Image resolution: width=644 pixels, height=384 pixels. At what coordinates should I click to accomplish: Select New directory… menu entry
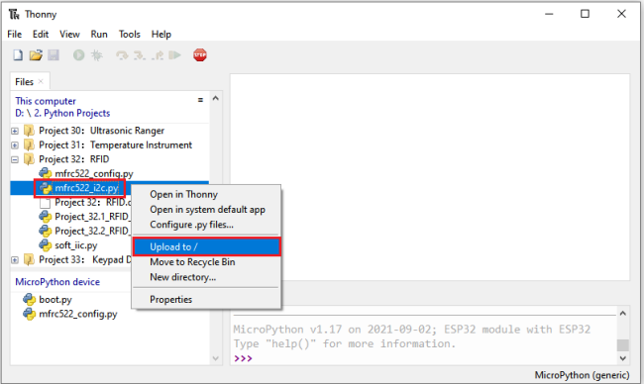[x=207, y=277]
